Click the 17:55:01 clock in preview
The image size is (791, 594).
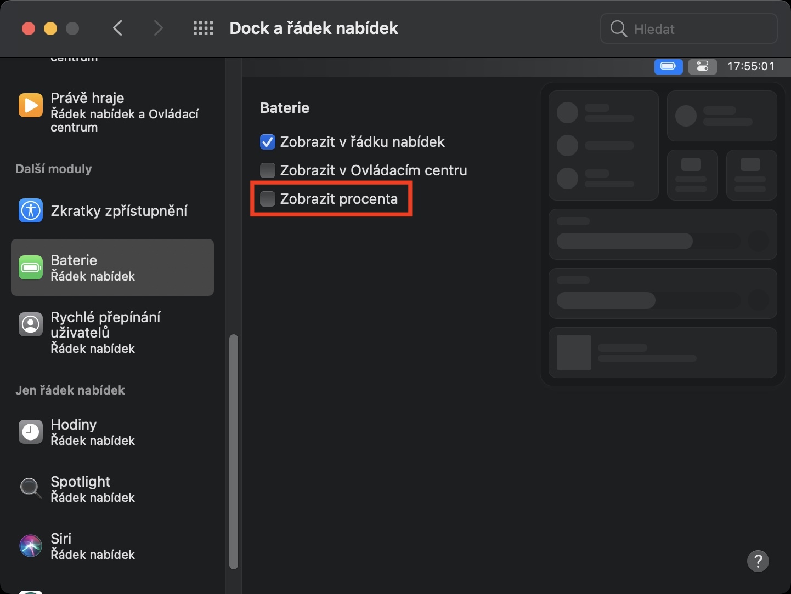pyautogui.click(x=751, y=66)
